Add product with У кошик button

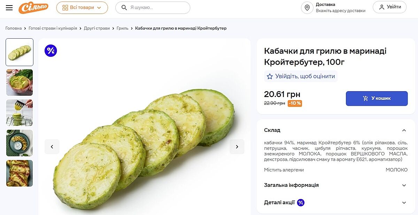(377, 98)
